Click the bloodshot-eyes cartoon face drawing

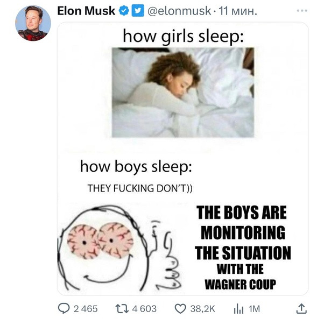click(x=119, y=248)
